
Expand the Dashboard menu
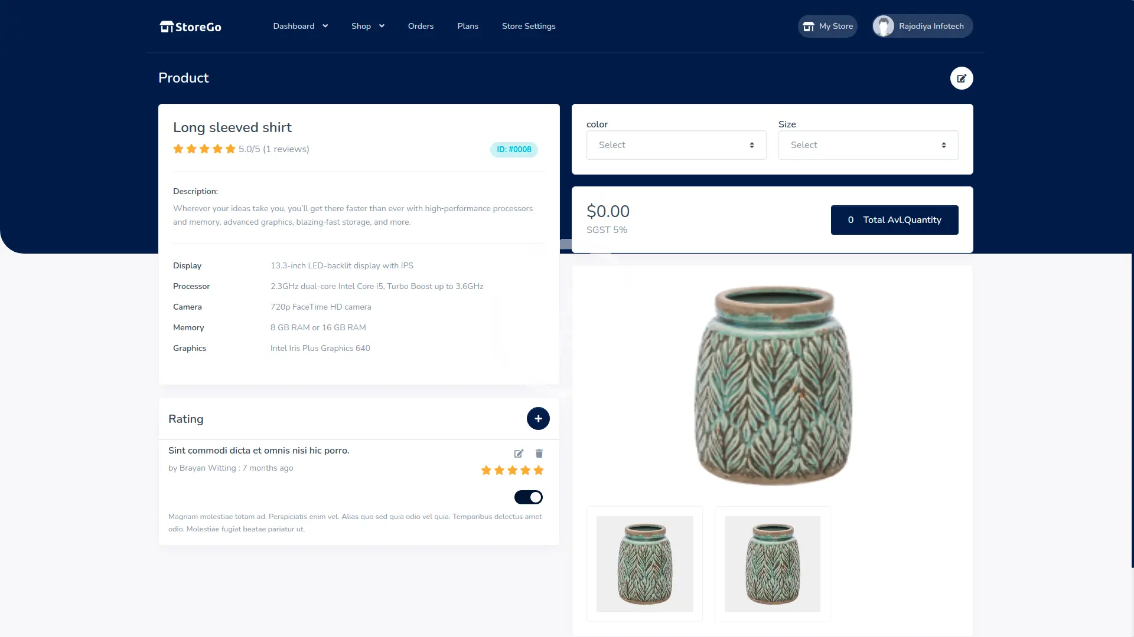click(300, 26)
